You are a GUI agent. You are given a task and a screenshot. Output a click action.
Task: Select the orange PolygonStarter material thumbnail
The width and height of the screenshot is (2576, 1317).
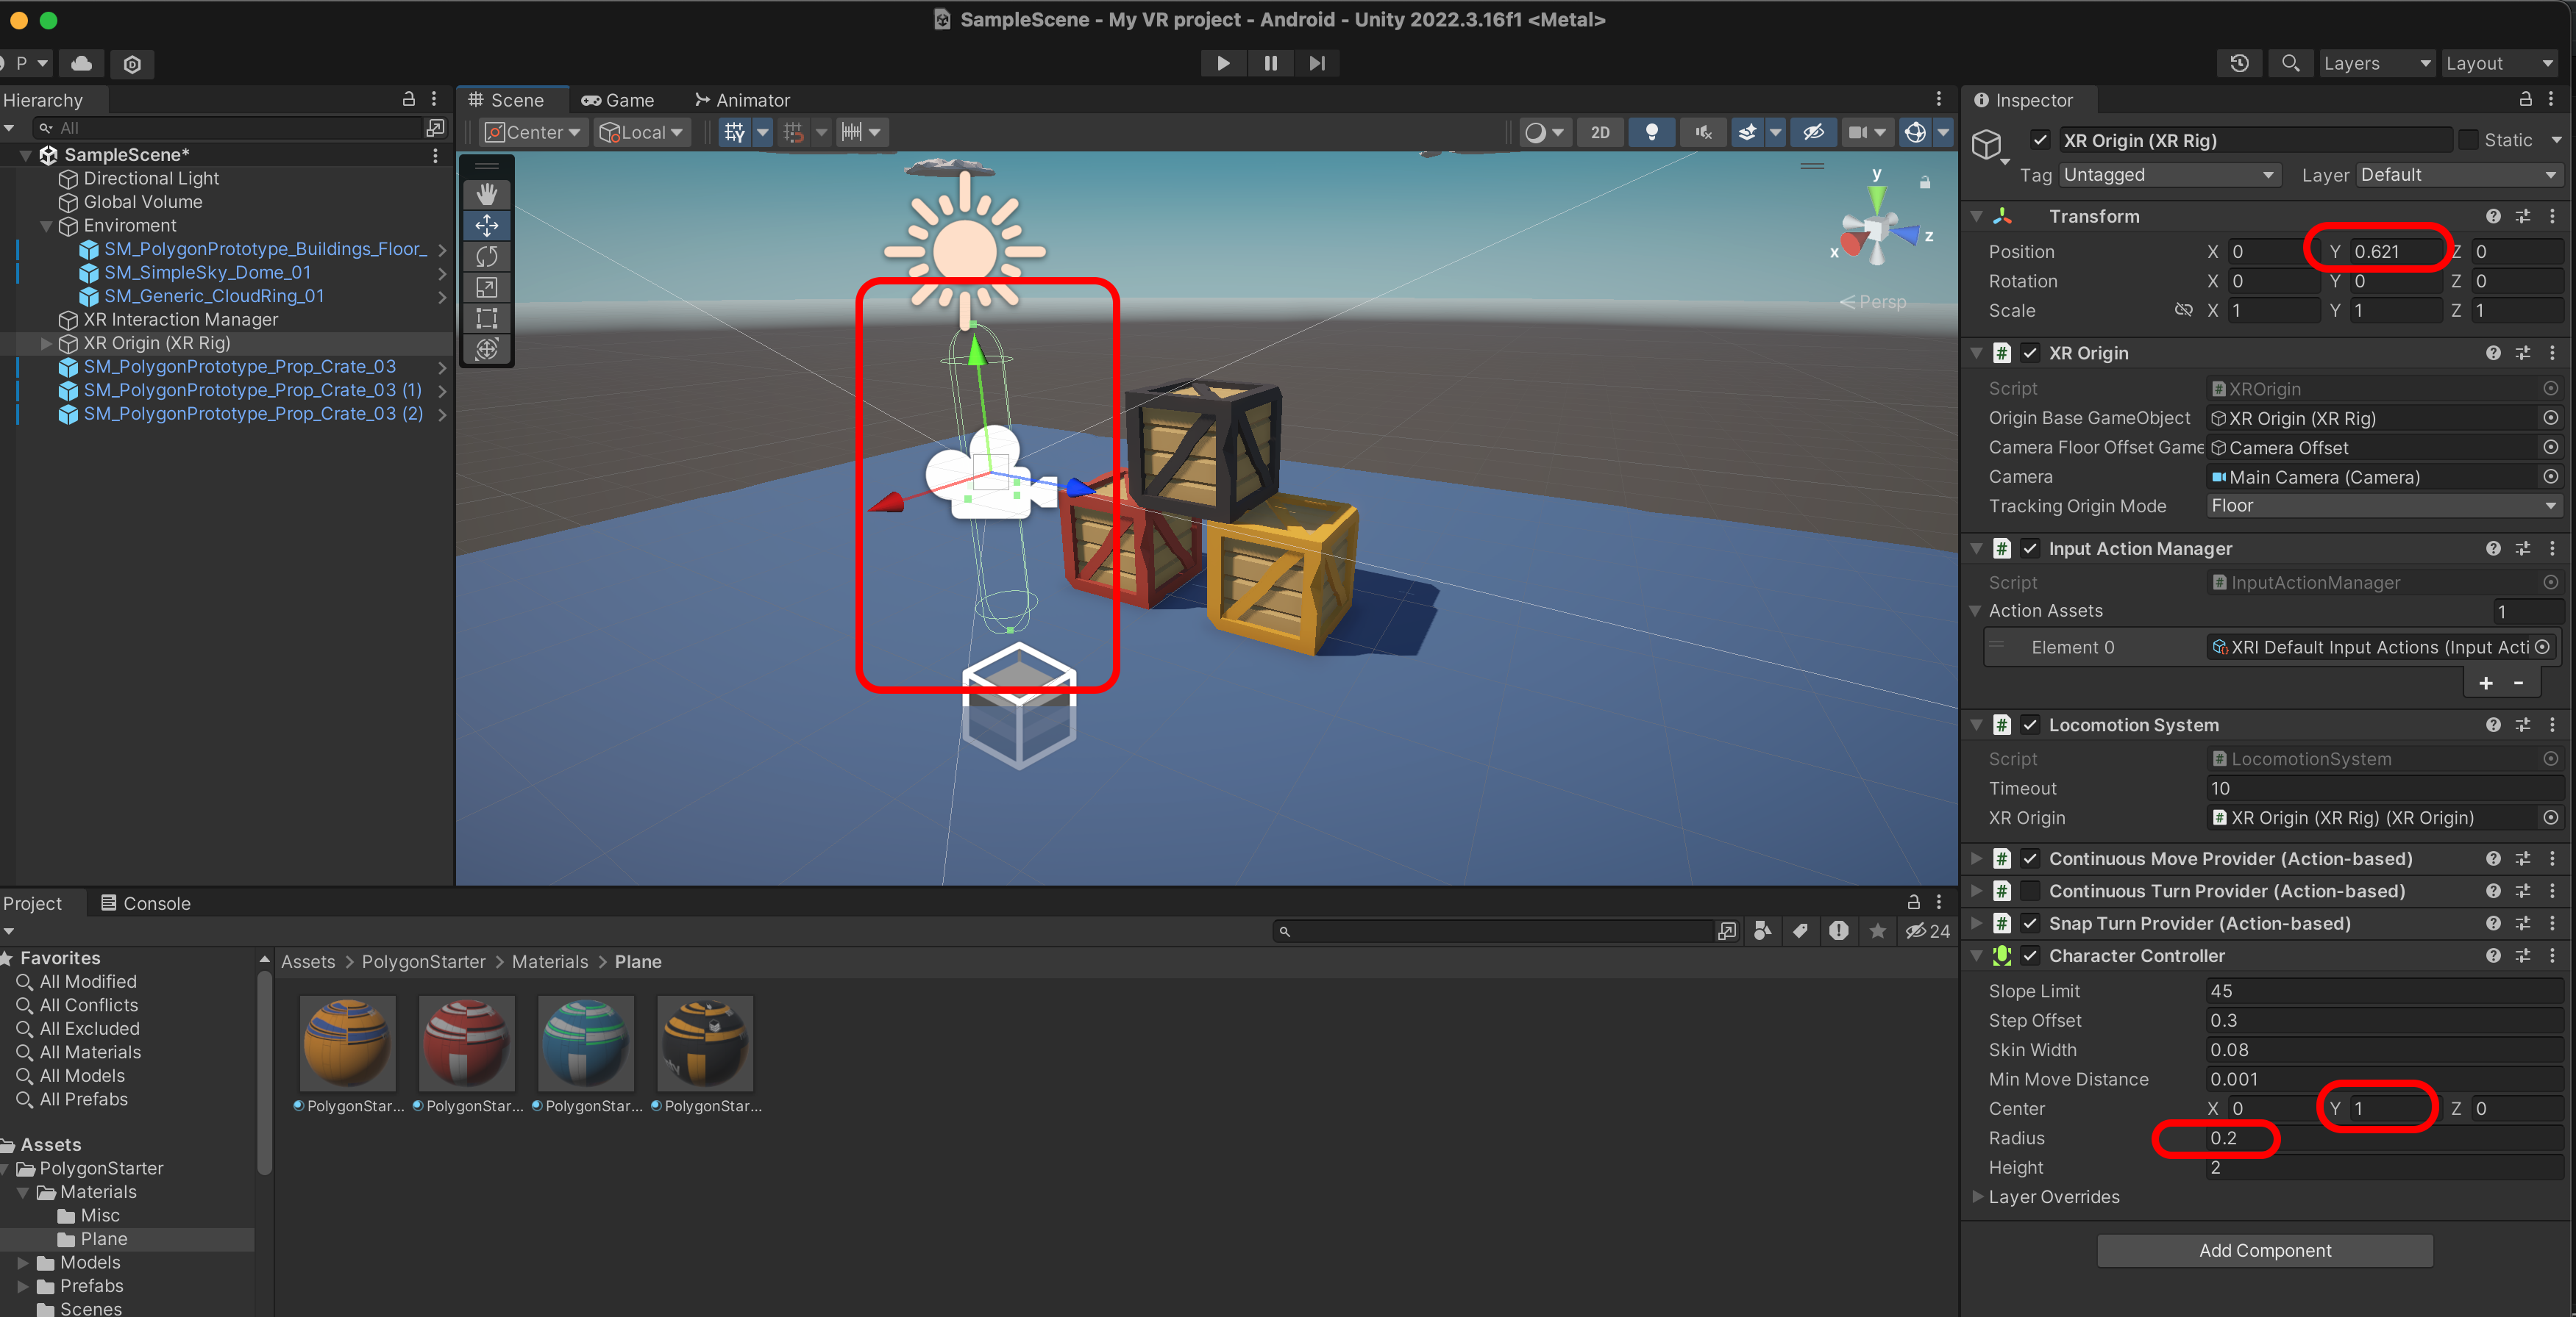[348, 1043]
